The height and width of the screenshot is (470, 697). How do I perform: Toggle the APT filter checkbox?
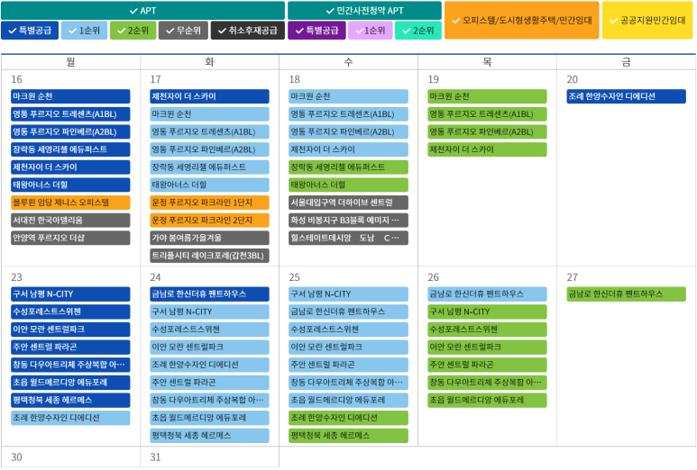click(x=142, y=11)
